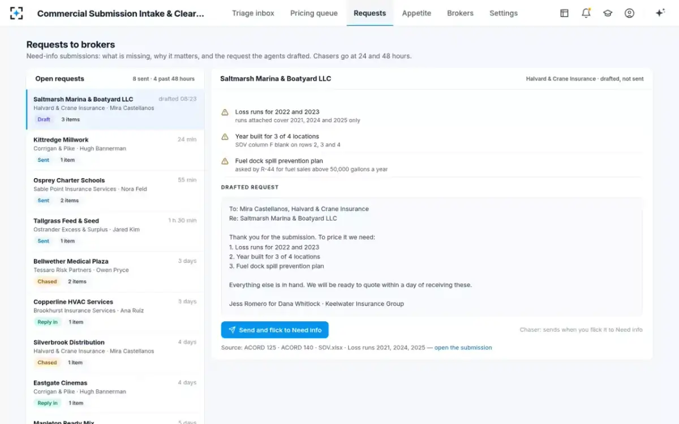Click the Commercial Submission Intake app title
The image size is (679, 424).
click(121, 14)
